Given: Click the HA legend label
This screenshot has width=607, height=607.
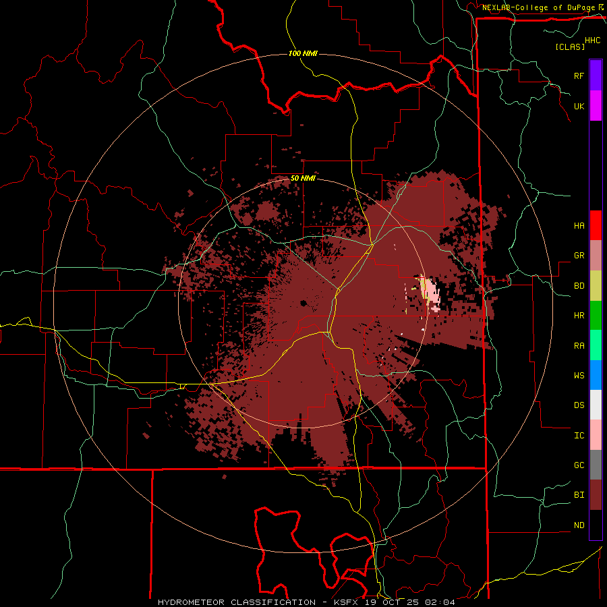Looking at the screenshot, I should pos(579,226).
